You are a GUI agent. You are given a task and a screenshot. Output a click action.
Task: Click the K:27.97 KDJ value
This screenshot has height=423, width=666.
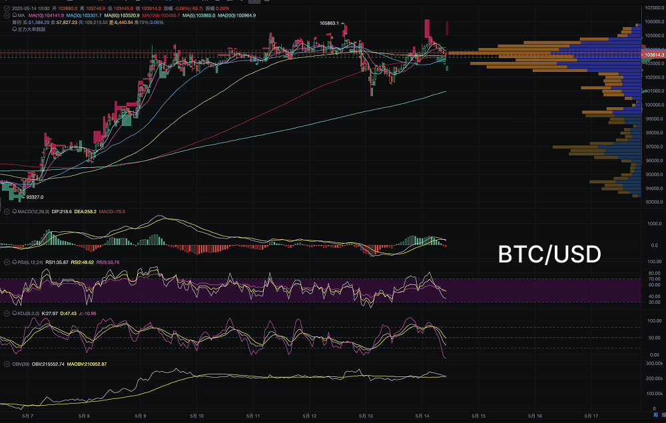pos(50,314)
